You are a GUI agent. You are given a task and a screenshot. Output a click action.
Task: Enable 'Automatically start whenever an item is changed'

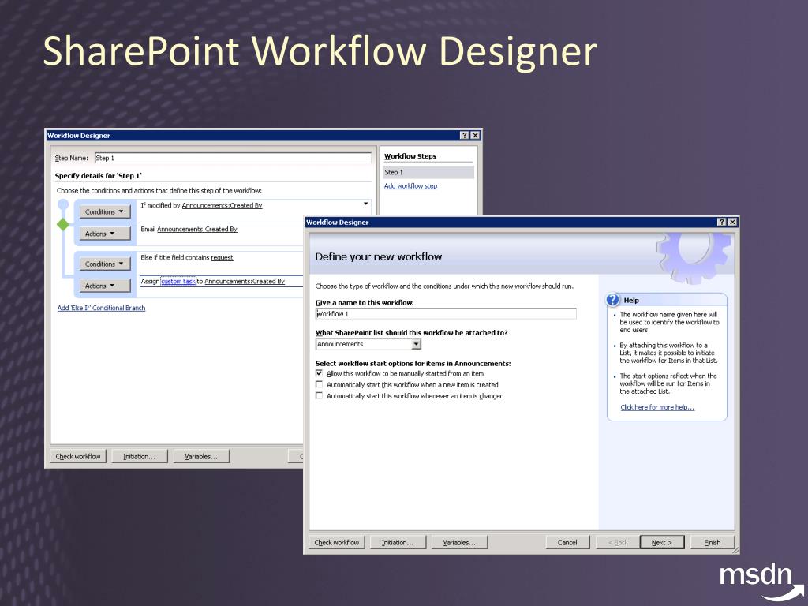(319, 396)
